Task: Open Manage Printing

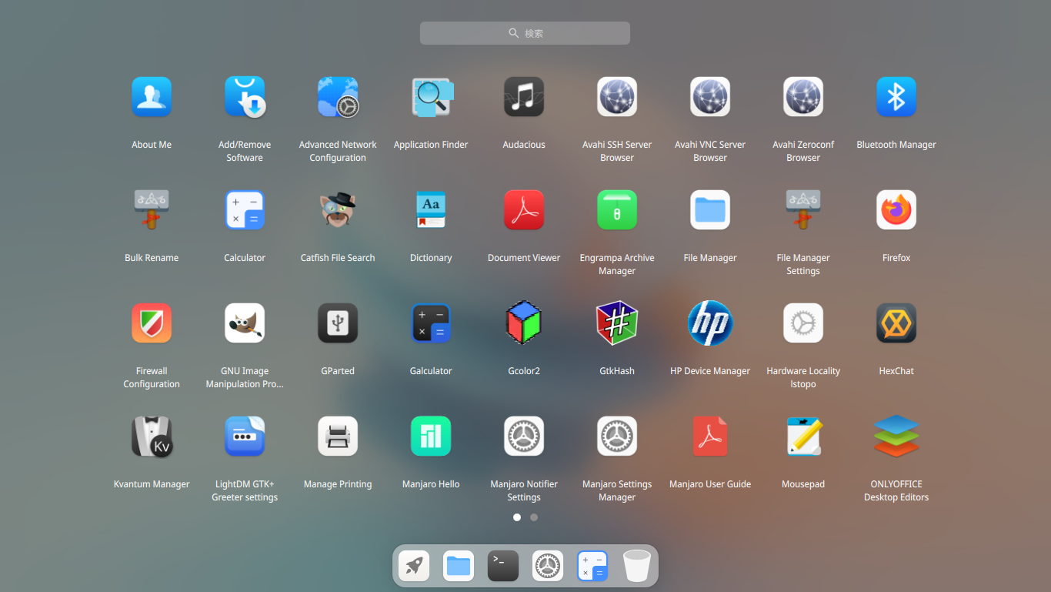Action: [x=338, y=436]
